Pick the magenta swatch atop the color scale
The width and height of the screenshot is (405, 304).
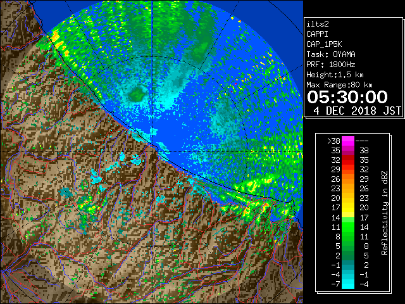coord(348,141)
